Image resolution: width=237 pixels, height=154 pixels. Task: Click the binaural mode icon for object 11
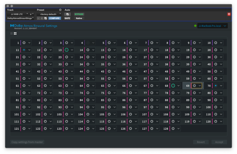click(x=24, y=50)
